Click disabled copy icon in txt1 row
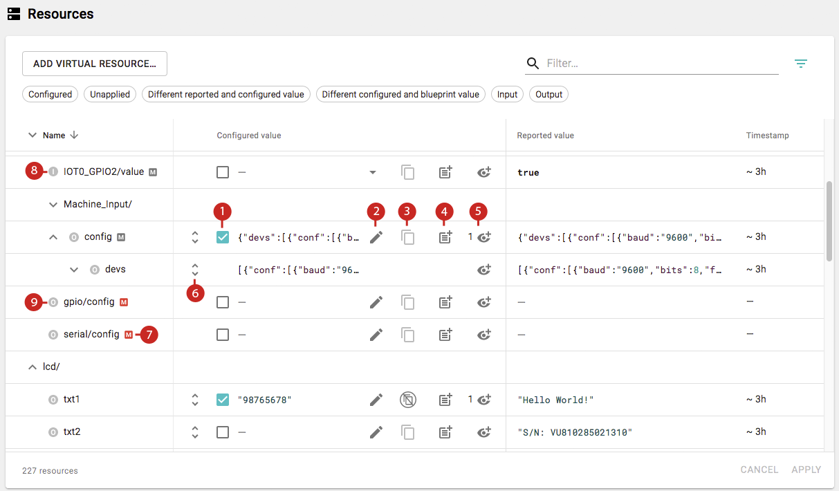 [x=408, y=400]
